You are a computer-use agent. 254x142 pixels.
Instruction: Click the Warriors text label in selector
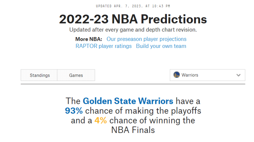point(190,75)
